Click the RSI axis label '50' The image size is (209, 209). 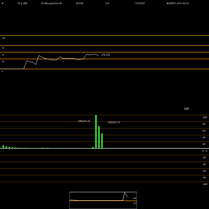[3, 55]
